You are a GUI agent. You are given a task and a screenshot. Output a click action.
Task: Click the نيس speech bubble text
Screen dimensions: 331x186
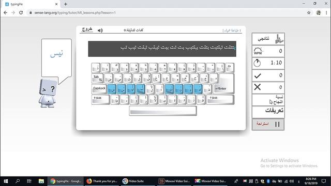click(56, 54)
